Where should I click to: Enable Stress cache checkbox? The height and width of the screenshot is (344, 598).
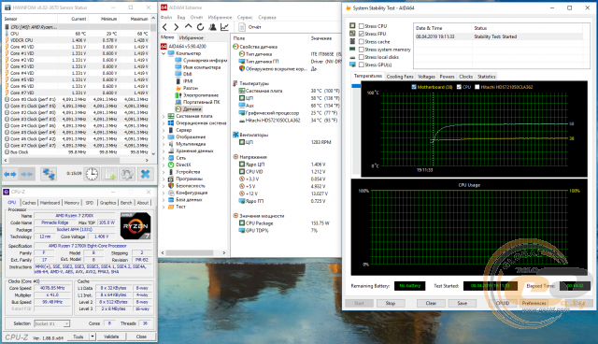click(362, 41)
